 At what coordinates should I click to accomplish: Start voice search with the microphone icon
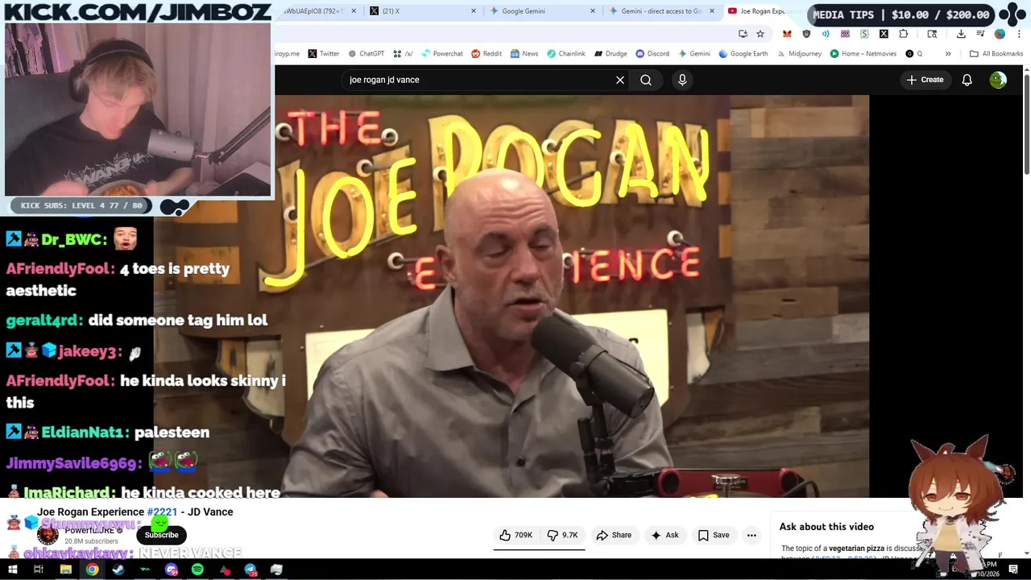pyautogui.click(x=682, y=80)
